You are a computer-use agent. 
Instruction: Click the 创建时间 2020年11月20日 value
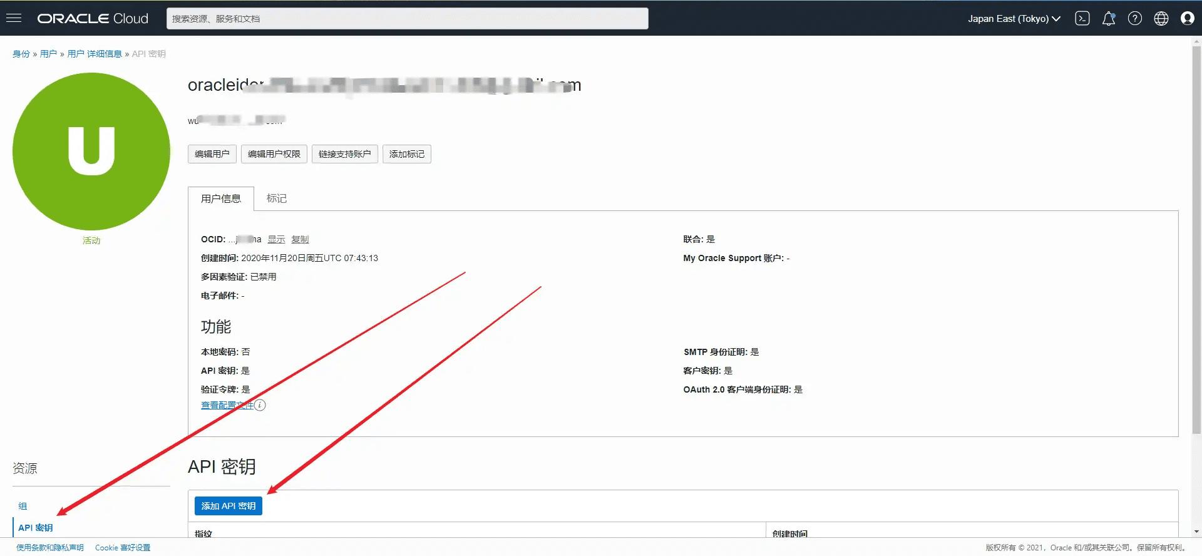click(x=309, y=258)
